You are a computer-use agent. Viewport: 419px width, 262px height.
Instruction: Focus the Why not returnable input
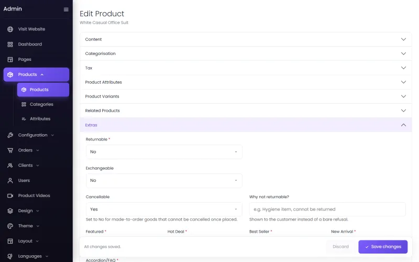pos(327,209)
